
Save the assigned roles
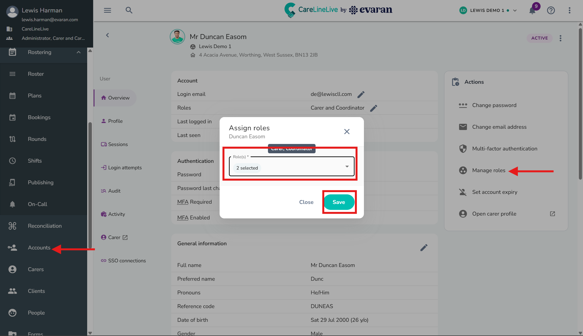pos(339,202)
